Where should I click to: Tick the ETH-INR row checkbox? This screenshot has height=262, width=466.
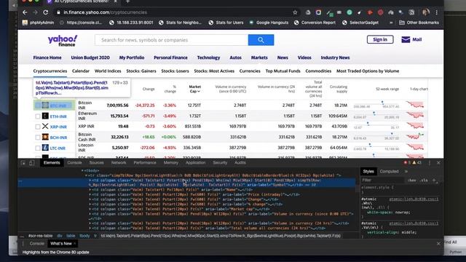pyautogui.click(x=38, y=116)
